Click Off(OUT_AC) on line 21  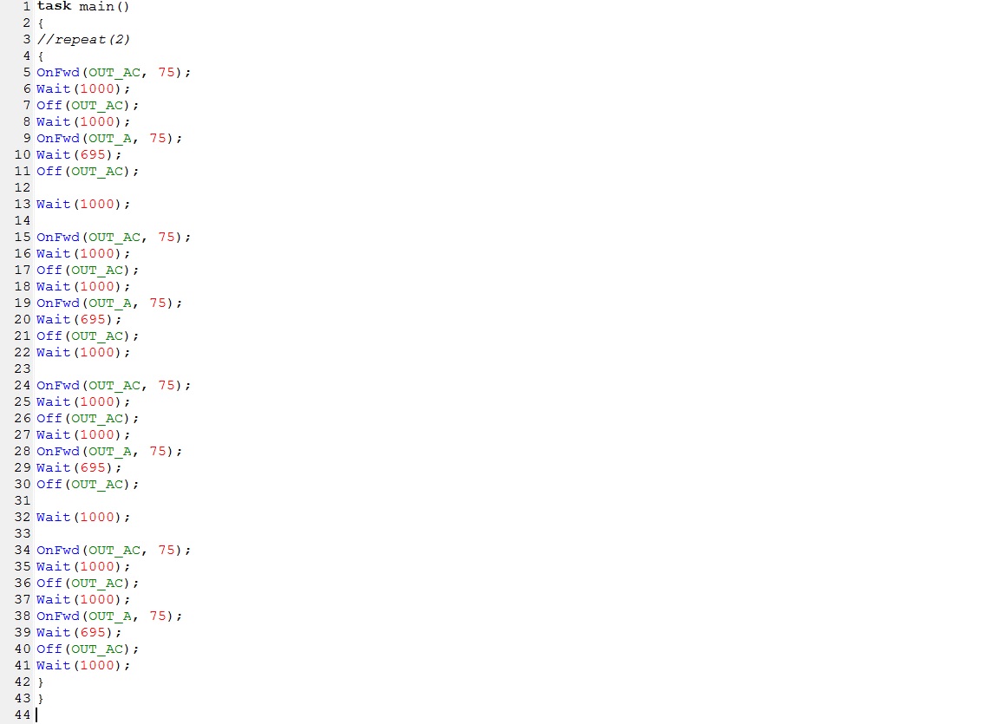click(x=88, y=336)
